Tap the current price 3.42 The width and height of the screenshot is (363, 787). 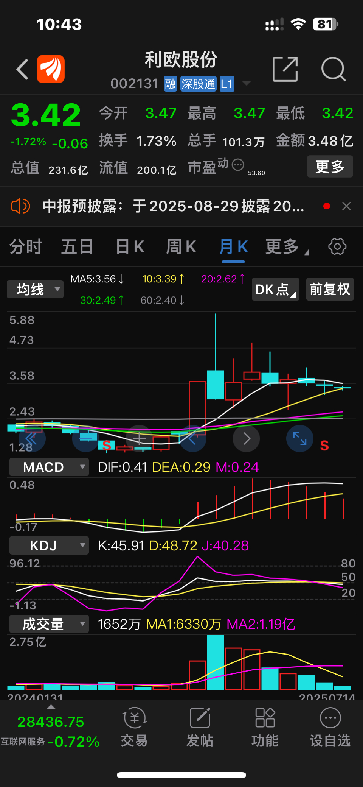tap(46, 115)
